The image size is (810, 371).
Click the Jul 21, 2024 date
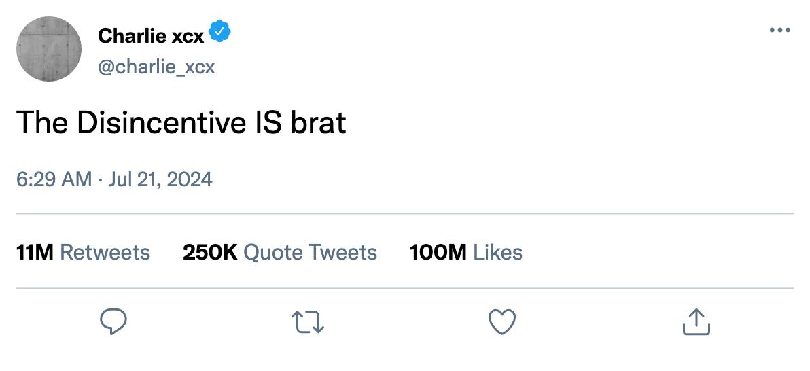(159, 179)
